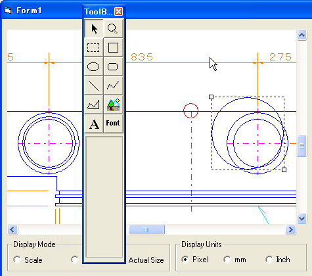Click the horizontal scrollbar thumb
312x276 pixels.
click(x=146, y=229)
